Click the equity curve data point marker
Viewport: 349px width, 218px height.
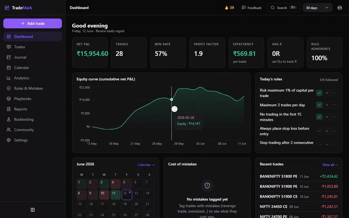pos(172,99)
